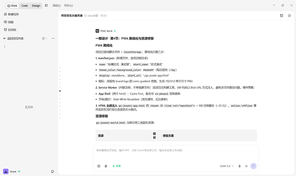Click the conversation title 项目优化头脑风暴
Viewport: 296px width, 176px height.
point(72,15)
